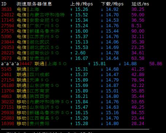The image size is (166, 133).
Task: Select the server name 内蒙古呼和浩特
Action: pos(47,15)
